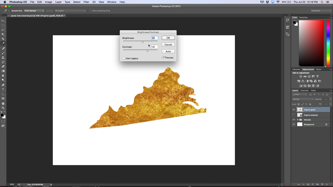Select the Path Selection tool
Image resolution: width=333 pixels, height=187 pixels.
point(3,94)
